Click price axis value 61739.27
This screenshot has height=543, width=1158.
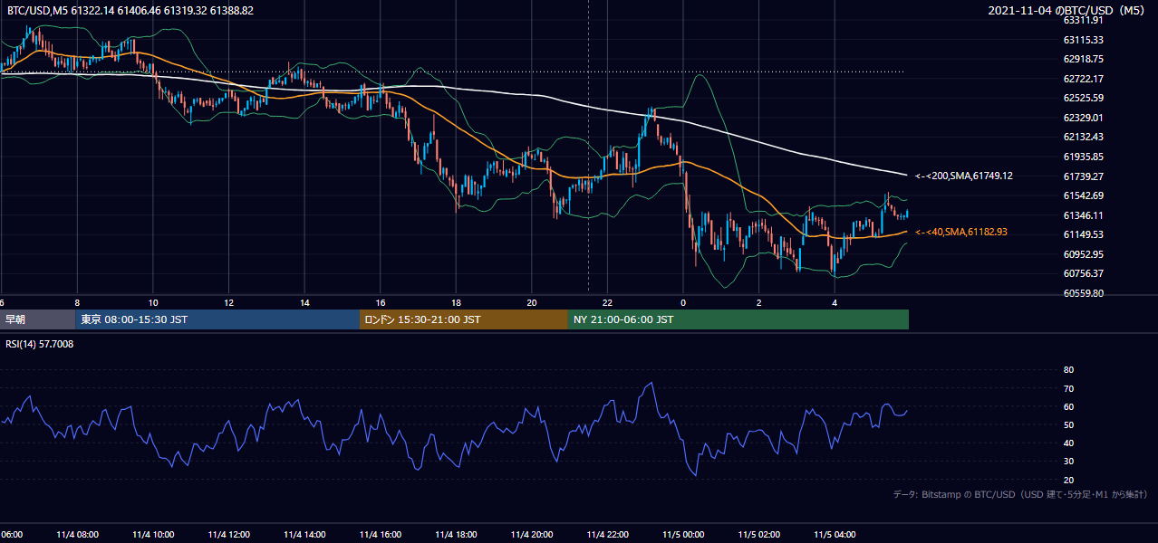tap(1083, 176)
